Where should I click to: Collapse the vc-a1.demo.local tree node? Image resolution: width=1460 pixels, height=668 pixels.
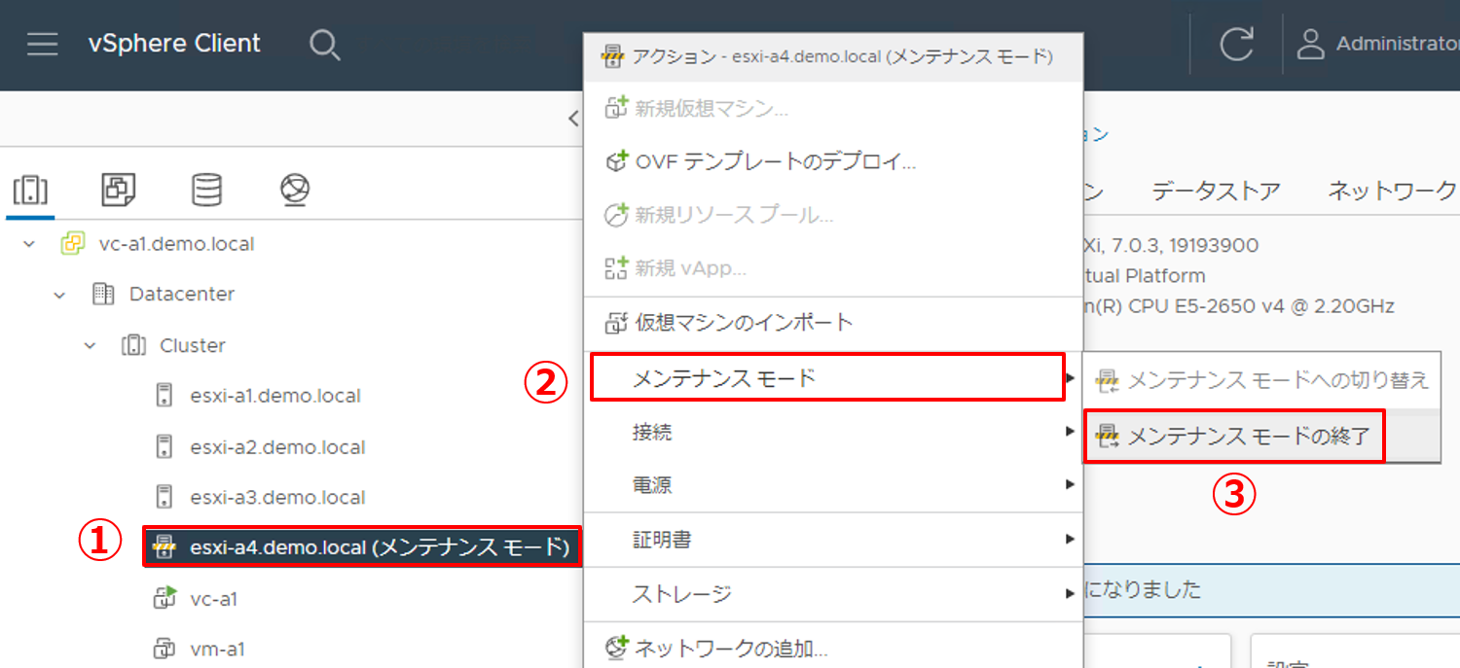click(x=29, y=244)
